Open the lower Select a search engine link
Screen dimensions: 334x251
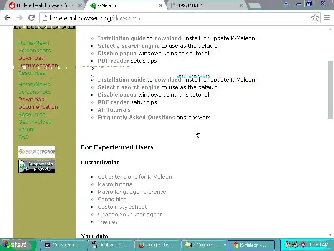(x=129, y=87)
